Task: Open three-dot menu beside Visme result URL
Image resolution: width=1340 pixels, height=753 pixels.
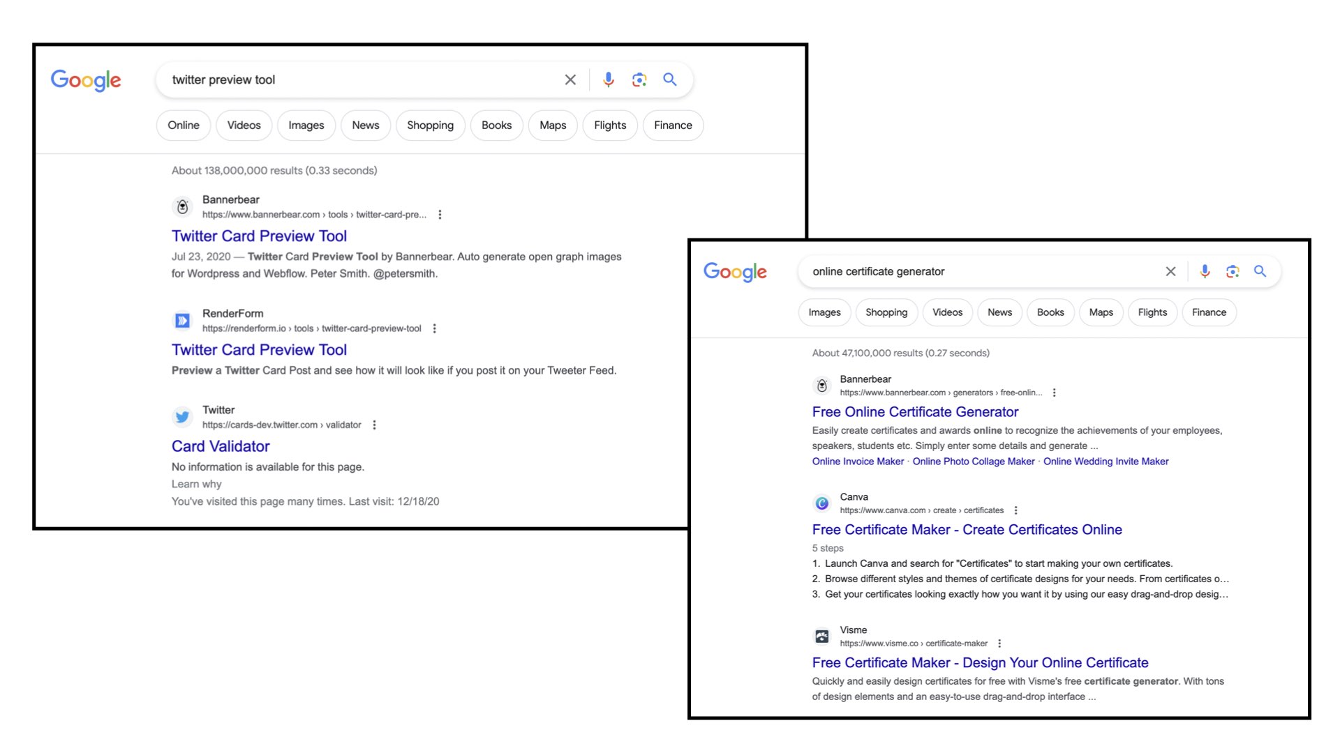Action: coord(999,644)
